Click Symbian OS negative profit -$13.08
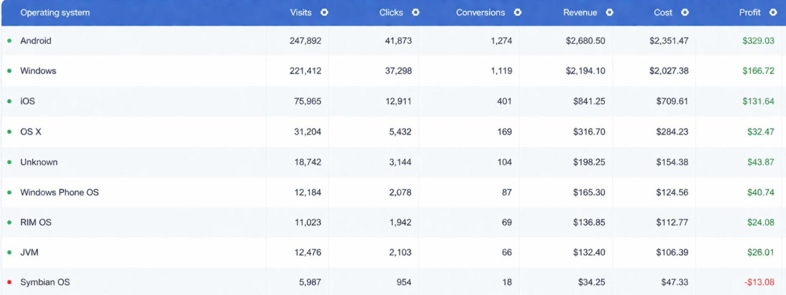Viewport: 786px width, 295px height. [x=759, y=282]
